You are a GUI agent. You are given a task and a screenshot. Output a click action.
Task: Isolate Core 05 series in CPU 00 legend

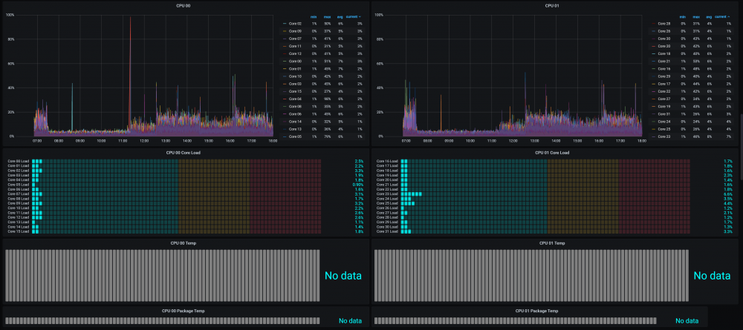(x=295, y=136)
